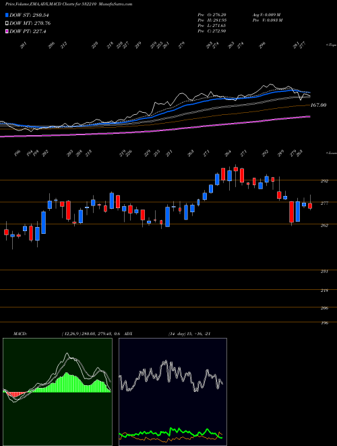Click the 'Pre H: 281.95' high value
337x446 pixels.
(212, 20)
